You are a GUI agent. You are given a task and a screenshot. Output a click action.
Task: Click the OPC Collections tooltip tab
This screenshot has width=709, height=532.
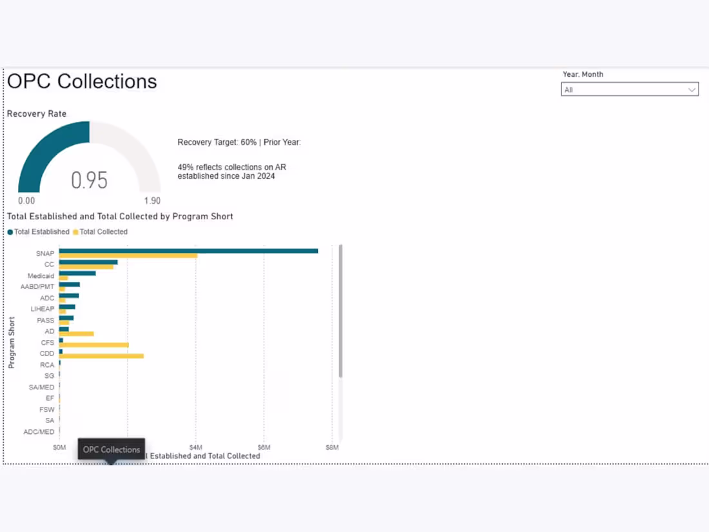(112, 449)
